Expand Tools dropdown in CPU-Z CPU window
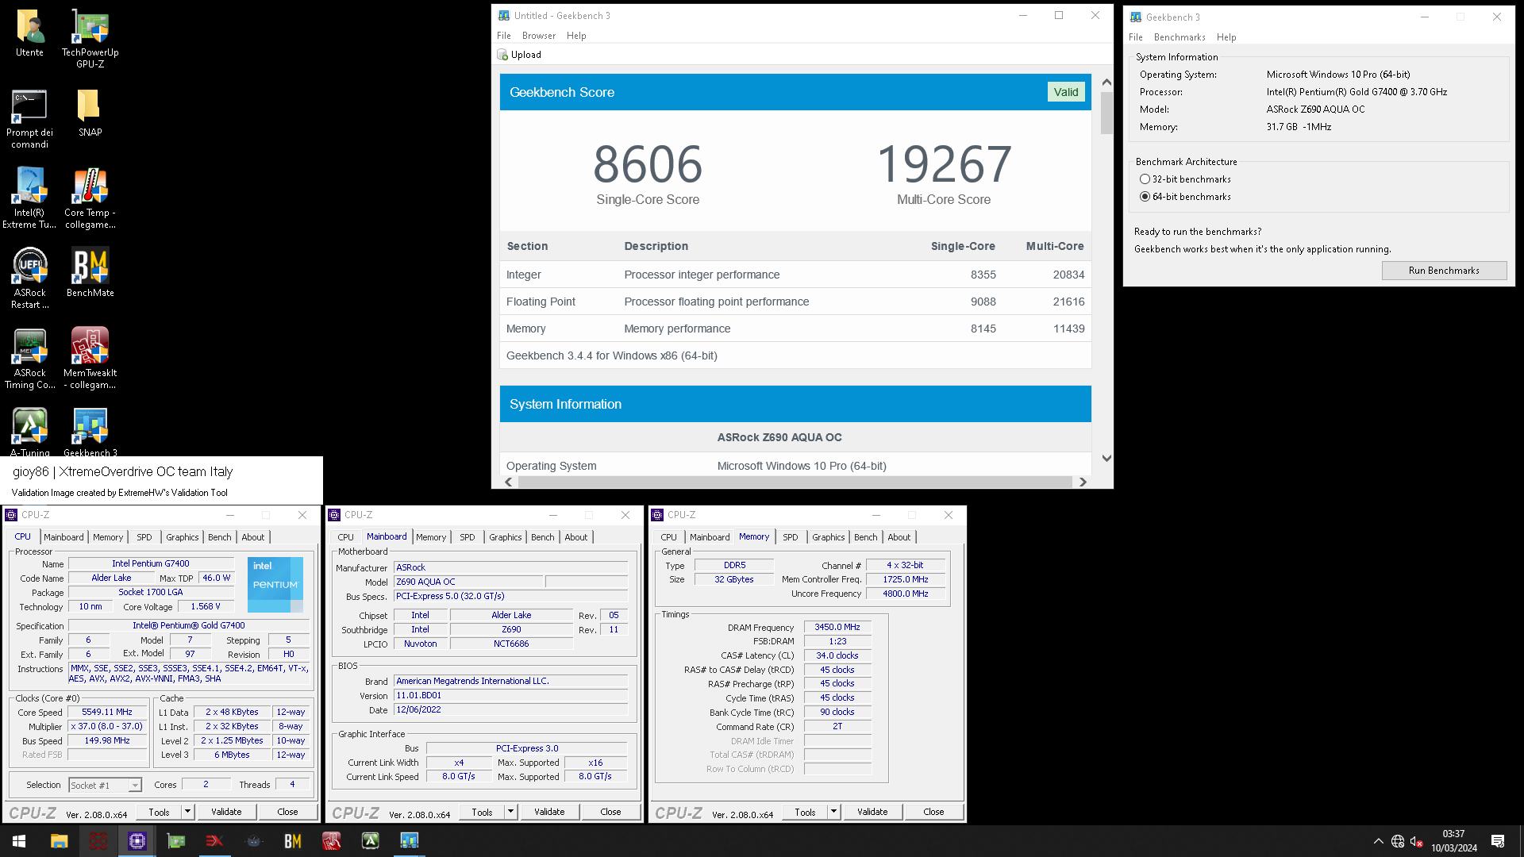 188,812
